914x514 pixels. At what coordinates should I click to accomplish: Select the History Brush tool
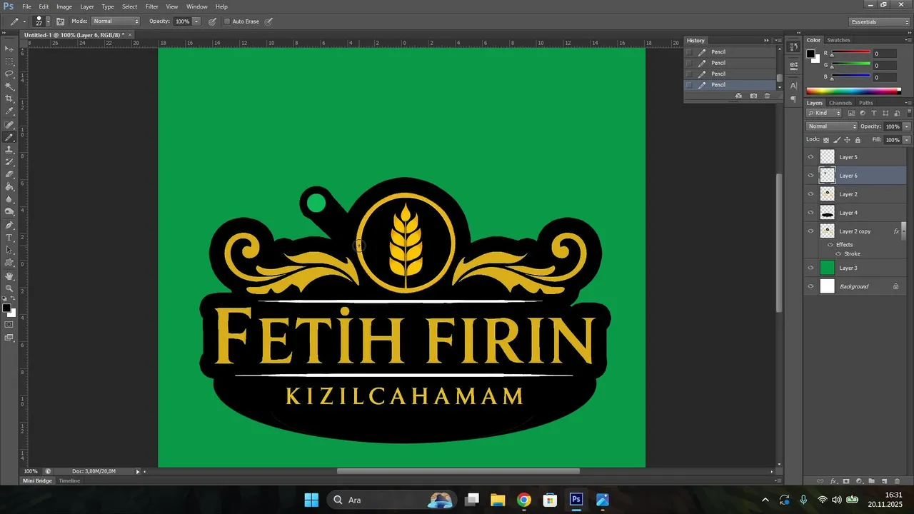click(9, 162)
